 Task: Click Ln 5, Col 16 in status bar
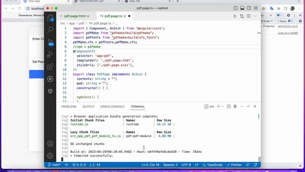click(x=151, y=165)
